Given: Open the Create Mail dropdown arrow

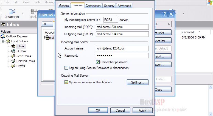Looking at the screenshot, I should [23, 13].
